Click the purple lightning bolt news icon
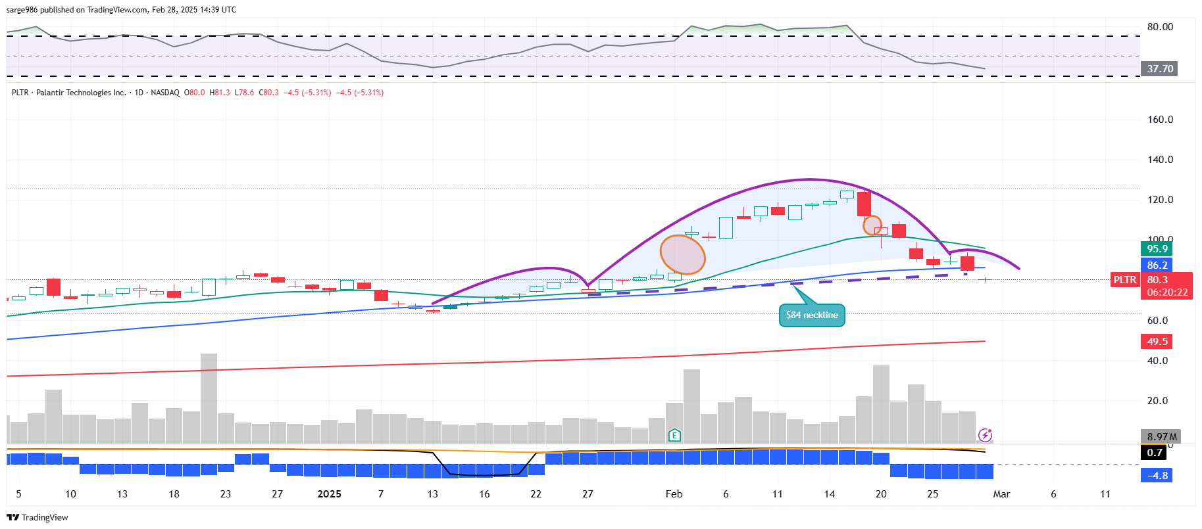Image resolution: width=1202 pixels, height=529 pixels. tap(985, 435)
